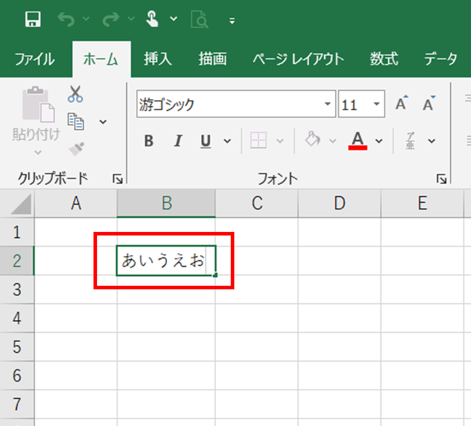Open the ファイル menu
This screenshot has width=471, height=426.
34,59
